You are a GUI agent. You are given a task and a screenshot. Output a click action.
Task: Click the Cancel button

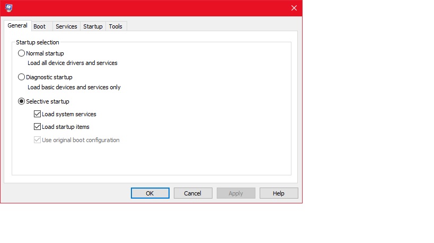pos(193,193)
